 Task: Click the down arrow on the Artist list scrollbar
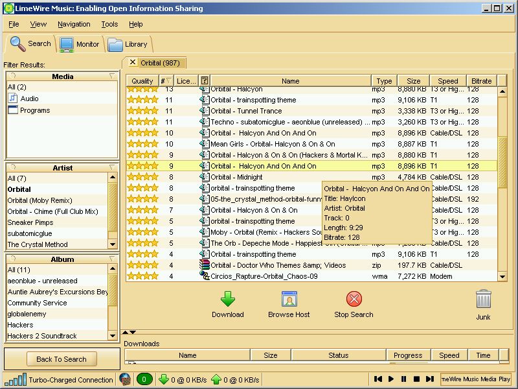coord(113,244)
